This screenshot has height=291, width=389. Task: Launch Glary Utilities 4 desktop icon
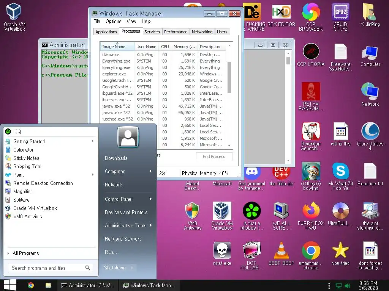(370, 136)
